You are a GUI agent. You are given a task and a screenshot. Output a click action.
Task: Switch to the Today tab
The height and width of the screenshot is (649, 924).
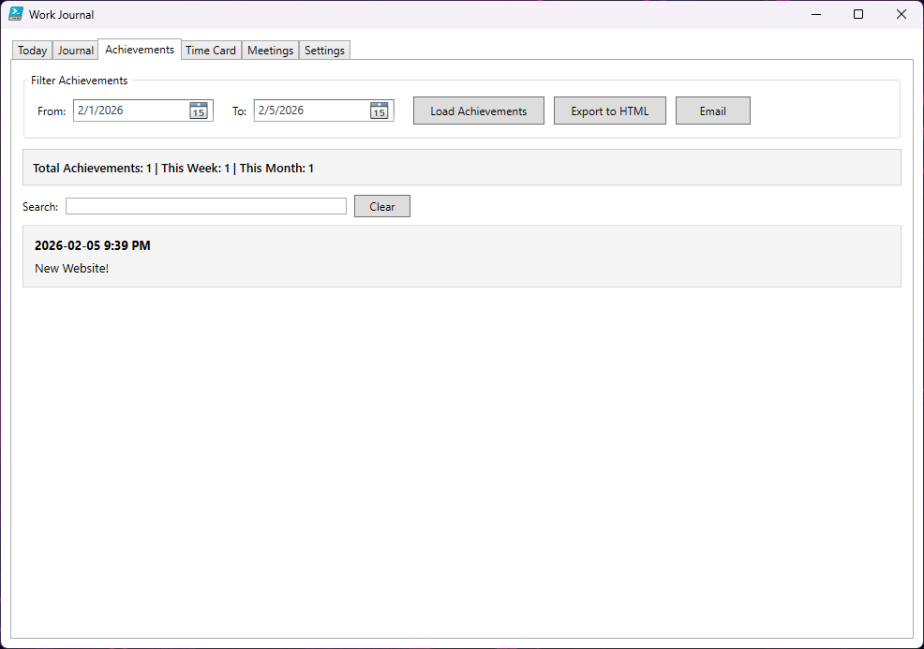[x=32, y=51]
